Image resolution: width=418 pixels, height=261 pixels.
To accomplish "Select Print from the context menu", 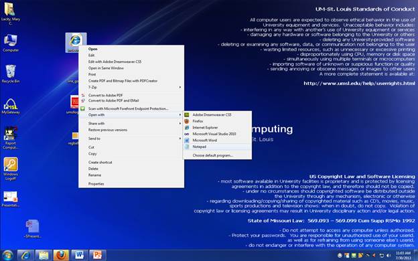I will pos(131,74).
